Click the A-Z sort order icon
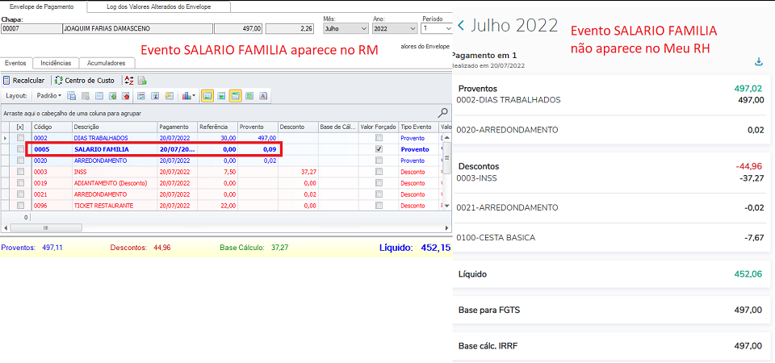The width and height of the screenshot is (775, 363). pos(129,81)
